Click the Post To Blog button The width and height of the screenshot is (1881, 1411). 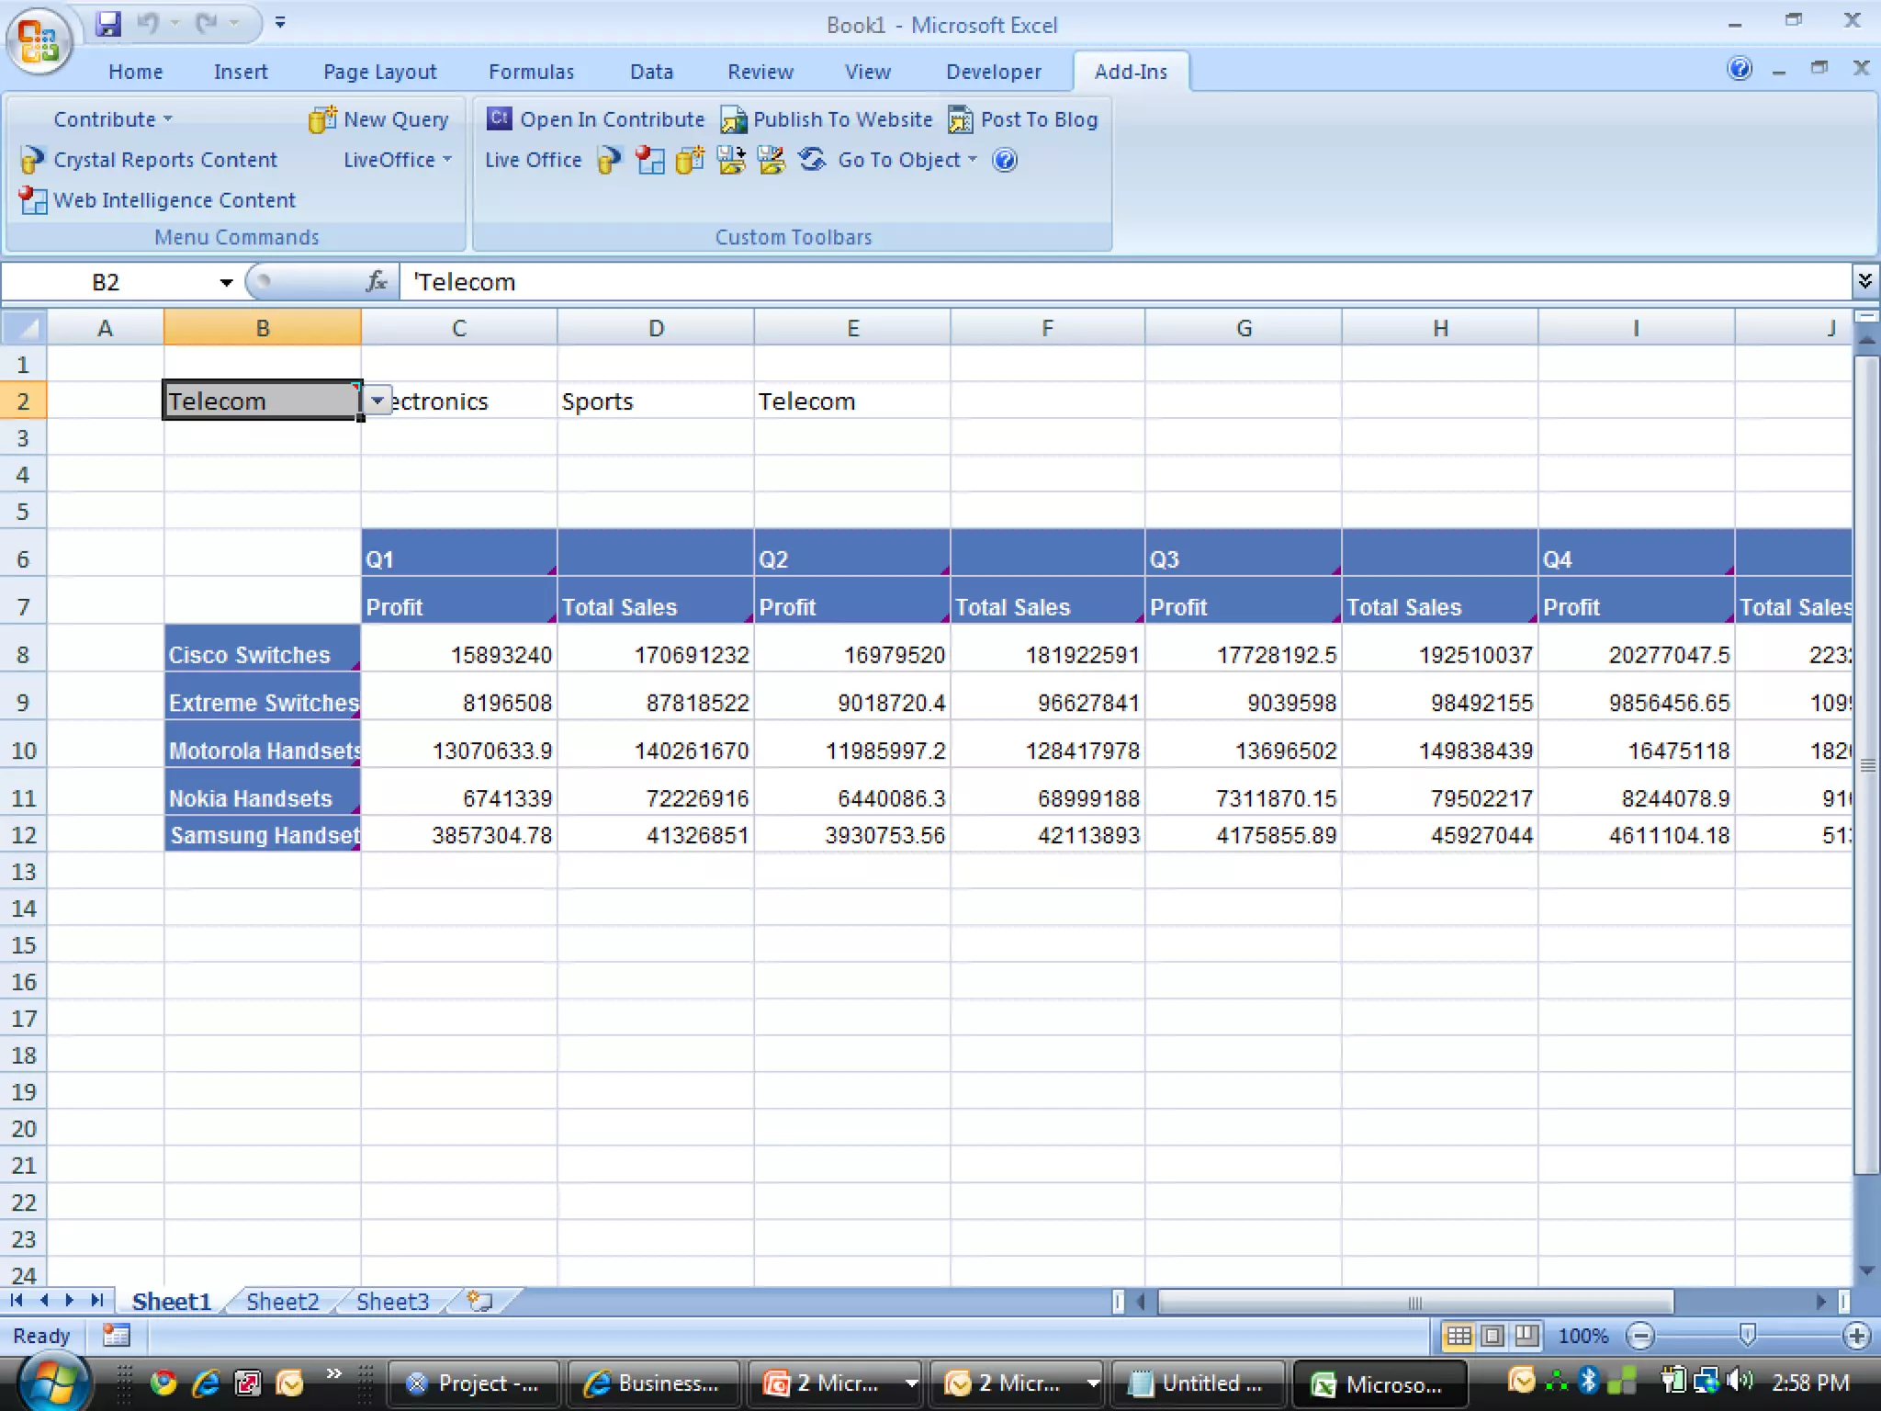1023,119
